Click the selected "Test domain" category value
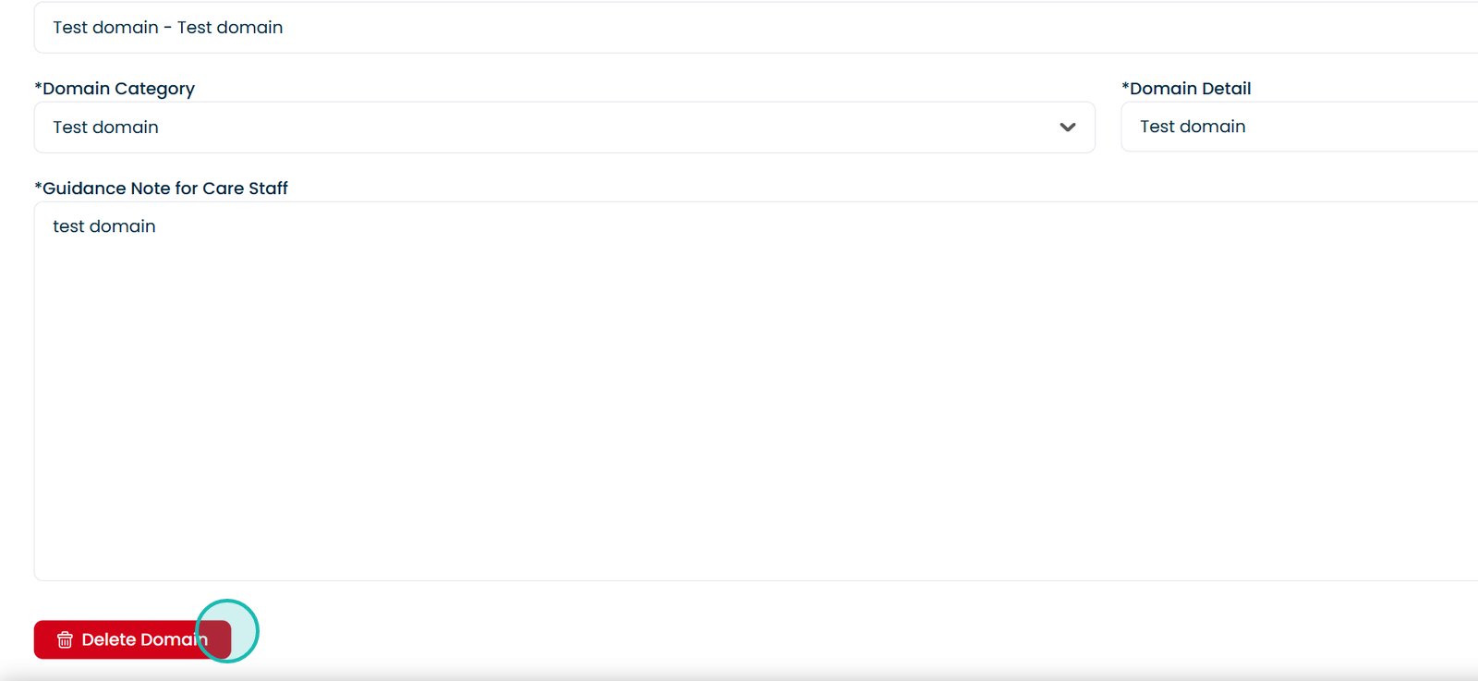 [106, 128]
